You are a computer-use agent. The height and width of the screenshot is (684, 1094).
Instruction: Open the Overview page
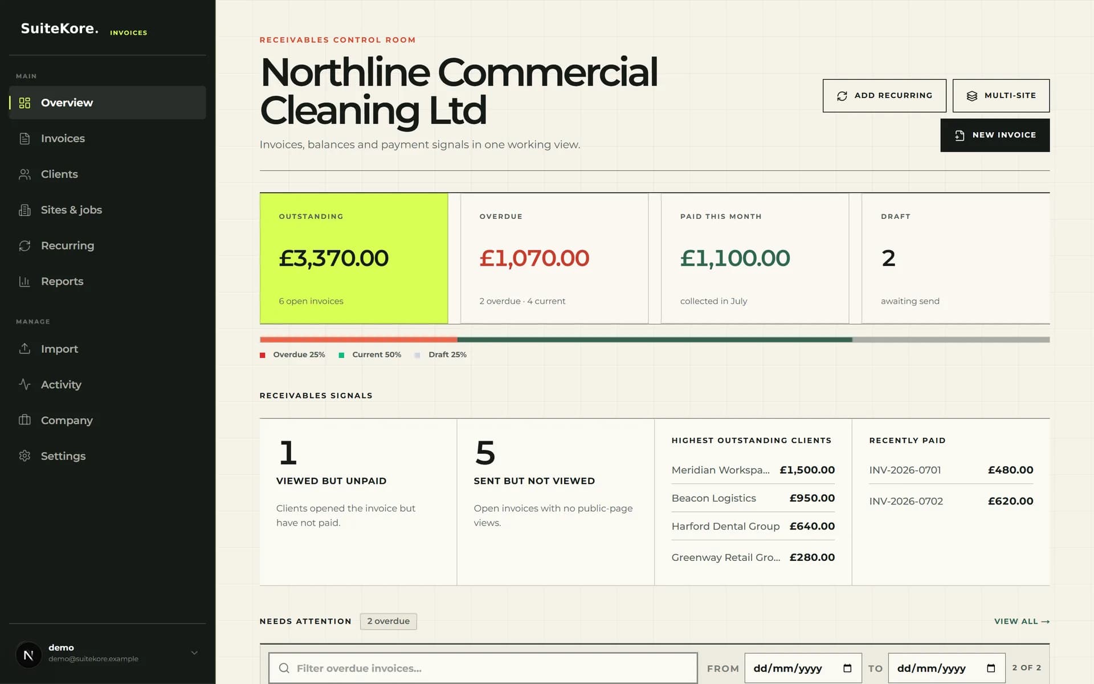click(108, 103)
